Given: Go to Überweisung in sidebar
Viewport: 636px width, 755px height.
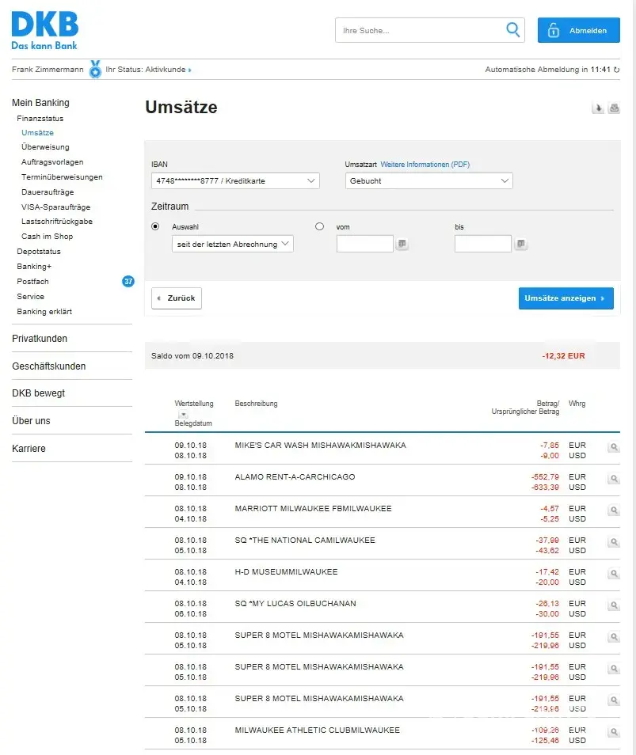Looking at the screenshot, I should (x=45, y=147).
